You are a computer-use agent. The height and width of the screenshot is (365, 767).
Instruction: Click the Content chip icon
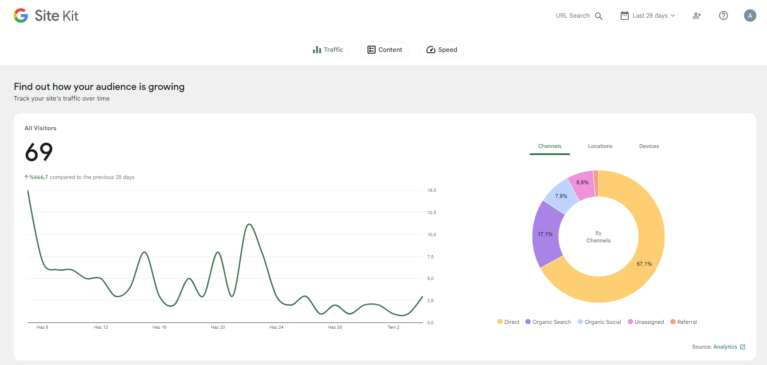coord(372,50)
